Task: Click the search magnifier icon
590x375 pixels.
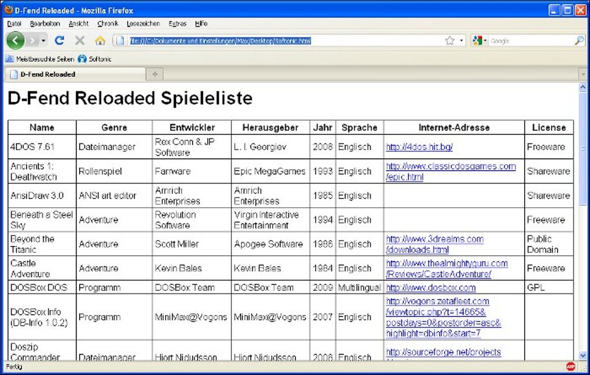Action: point(579,41)
